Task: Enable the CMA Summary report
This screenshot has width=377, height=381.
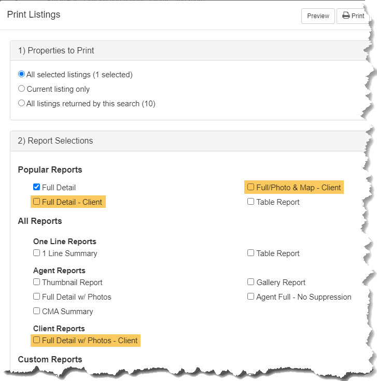Action: click(x=36, y=311)
